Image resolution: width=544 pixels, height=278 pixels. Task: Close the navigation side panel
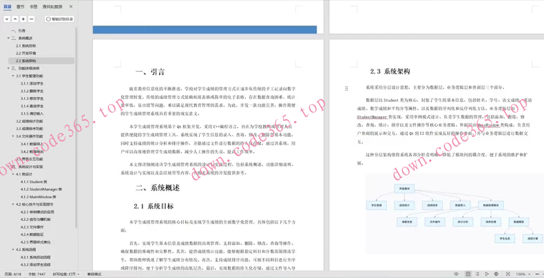tap(71, 7)
